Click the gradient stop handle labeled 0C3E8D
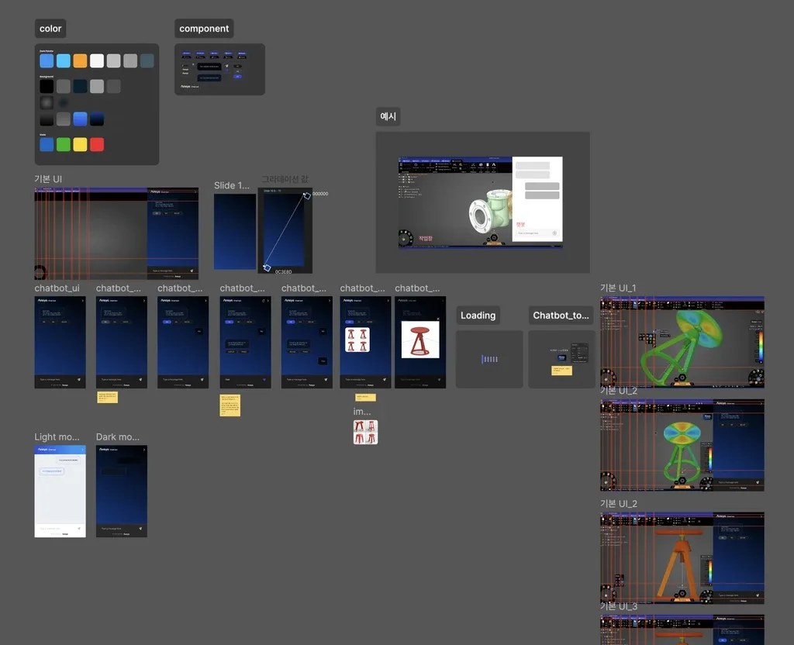794x645 pixels. point(268,267)
